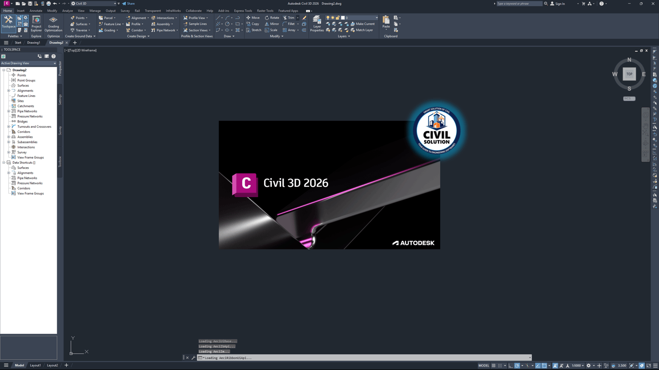Click the Toolspace help icon
Viewport: 659px width, 370px height.
point(54,56)
